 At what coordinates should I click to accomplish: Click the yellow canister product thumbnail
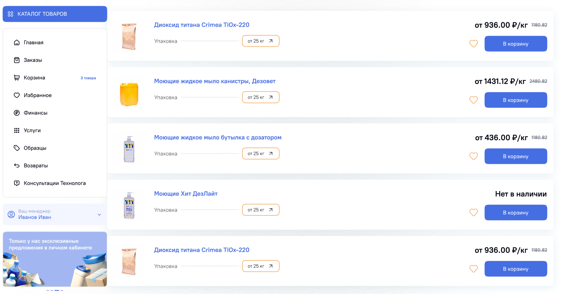[x=129, y=94]
